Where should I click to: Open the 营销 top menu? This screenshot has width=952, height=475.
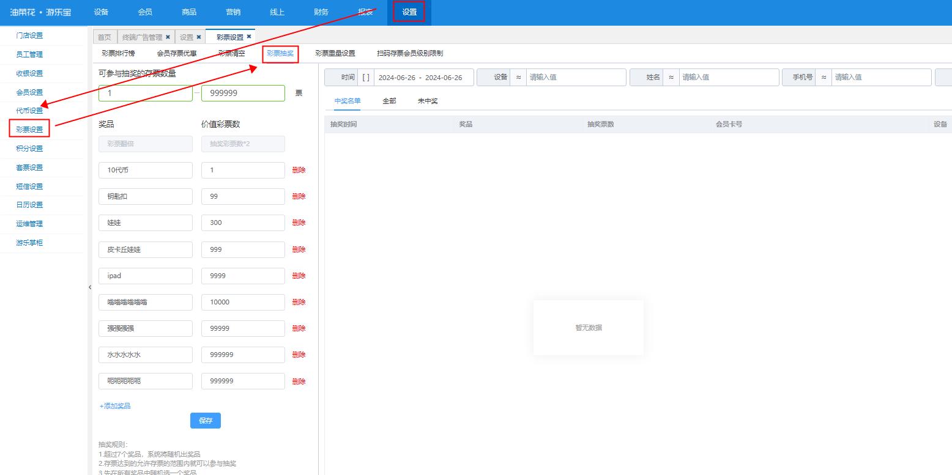coord(233,12)
